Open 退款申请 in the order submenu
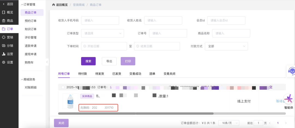Screen dimensions: 295x128 coord(31,46)
